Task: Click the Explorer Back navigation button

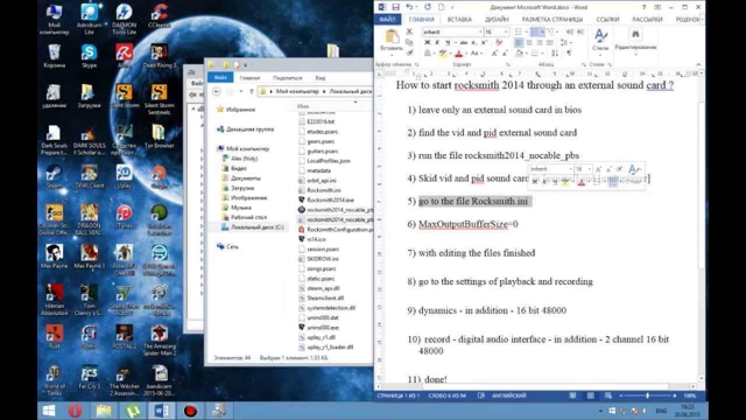Action: pos(217,91)
